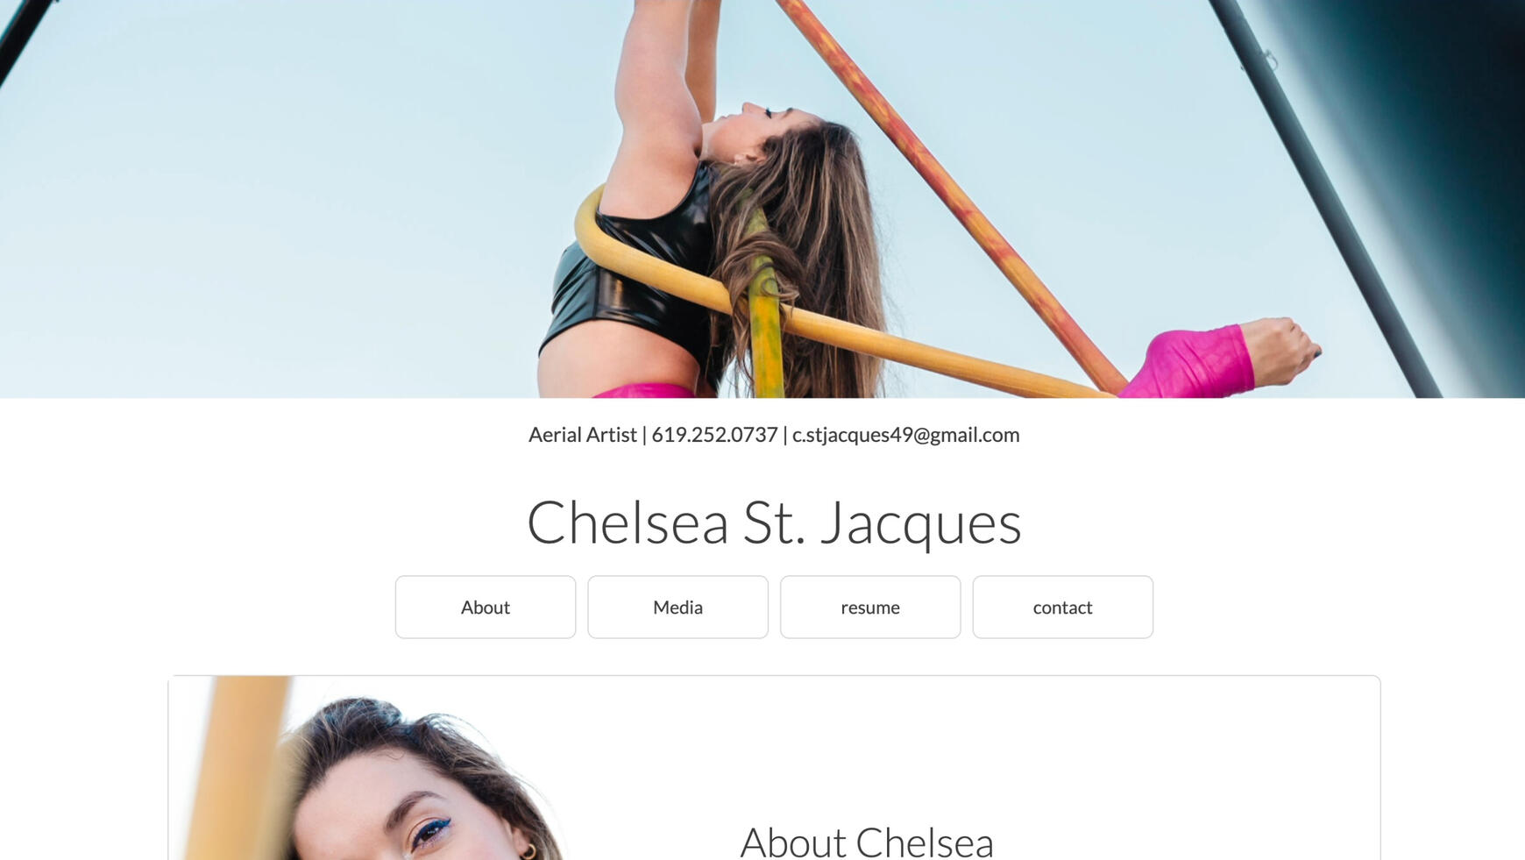Click the About Chelsea heading
Image resolution: width=1525 pixels, height=860 pixels.
pos(867,842)
